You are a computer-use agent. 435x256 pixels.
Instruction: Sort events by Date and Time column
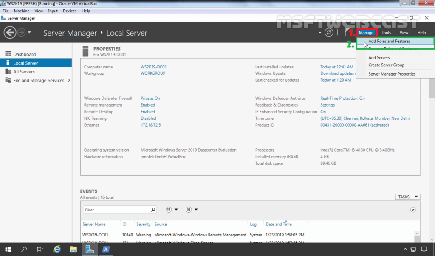click(x=279, y=224)
